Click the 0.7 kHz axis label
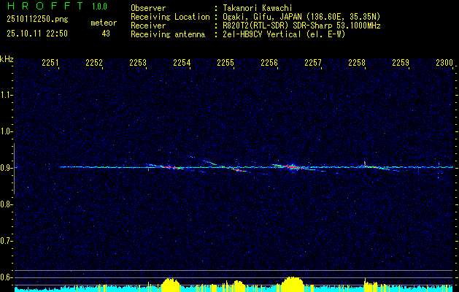 point(6,241)
